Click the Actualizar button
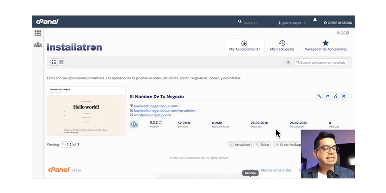 point(240,145)
